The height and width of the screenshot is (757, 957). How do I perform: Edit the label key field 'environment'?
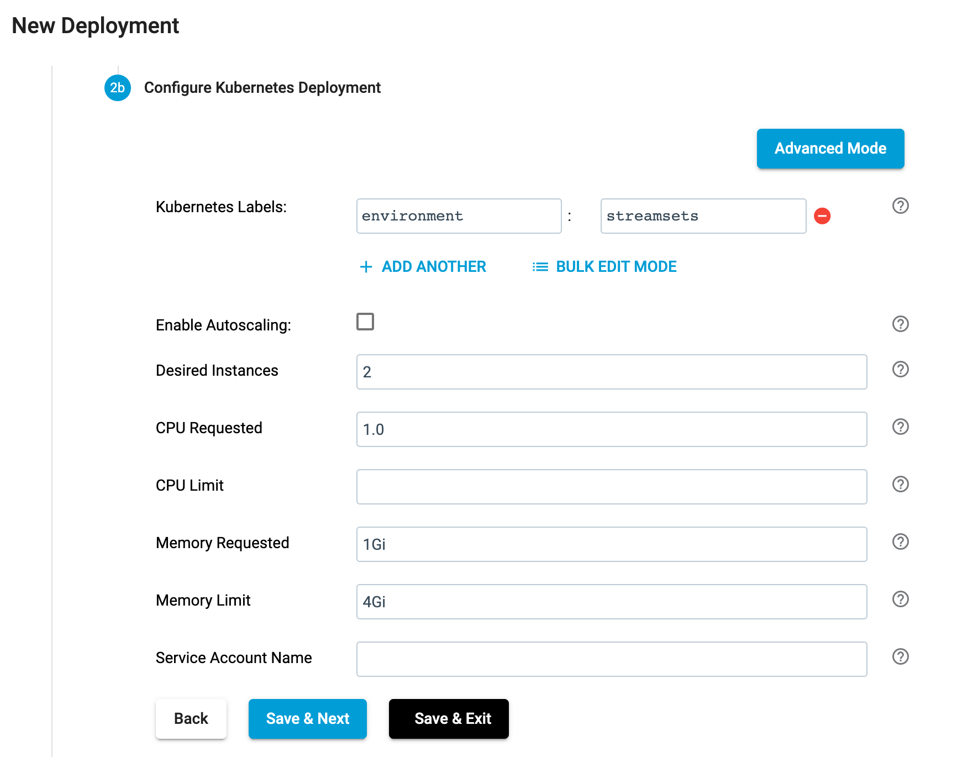(x=459, y=216)
